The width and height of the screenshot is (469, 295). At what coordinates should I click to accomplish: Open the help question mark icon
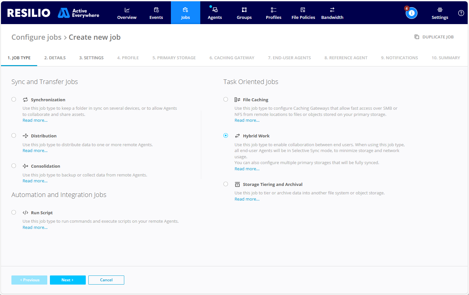point(461,13)
